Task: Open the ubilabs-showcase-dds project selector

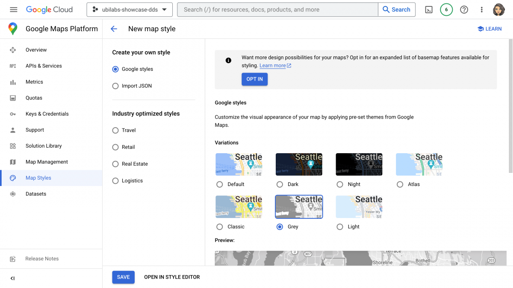Action: [129, 9]
